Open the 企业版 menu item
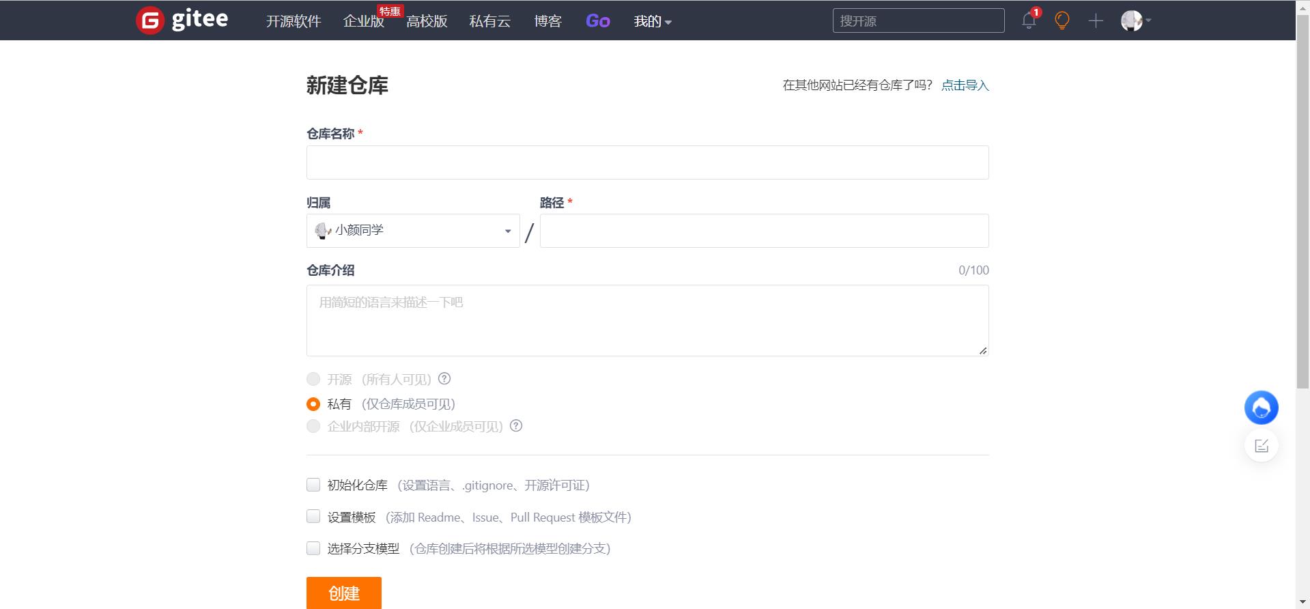This screenshot has height=609, width=1310. pyautogui.click(x=364, y=21)
